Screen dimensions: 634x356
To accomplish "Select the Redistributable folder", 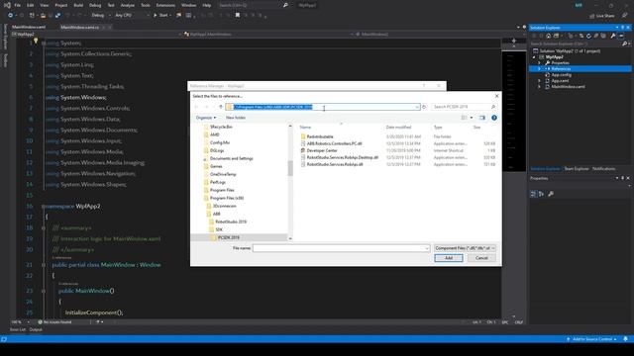I will click(319, 136).
